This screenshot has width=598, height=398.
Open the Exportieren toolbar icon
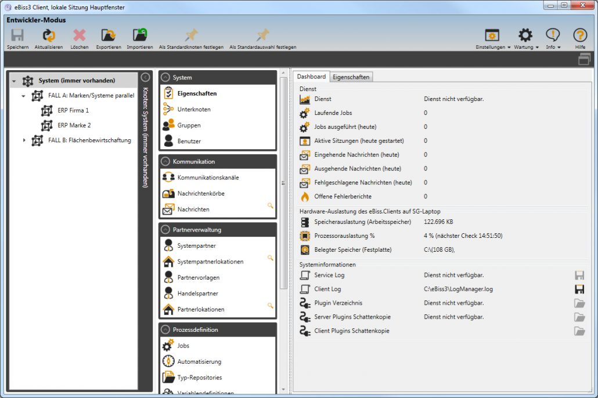point(109,36)
